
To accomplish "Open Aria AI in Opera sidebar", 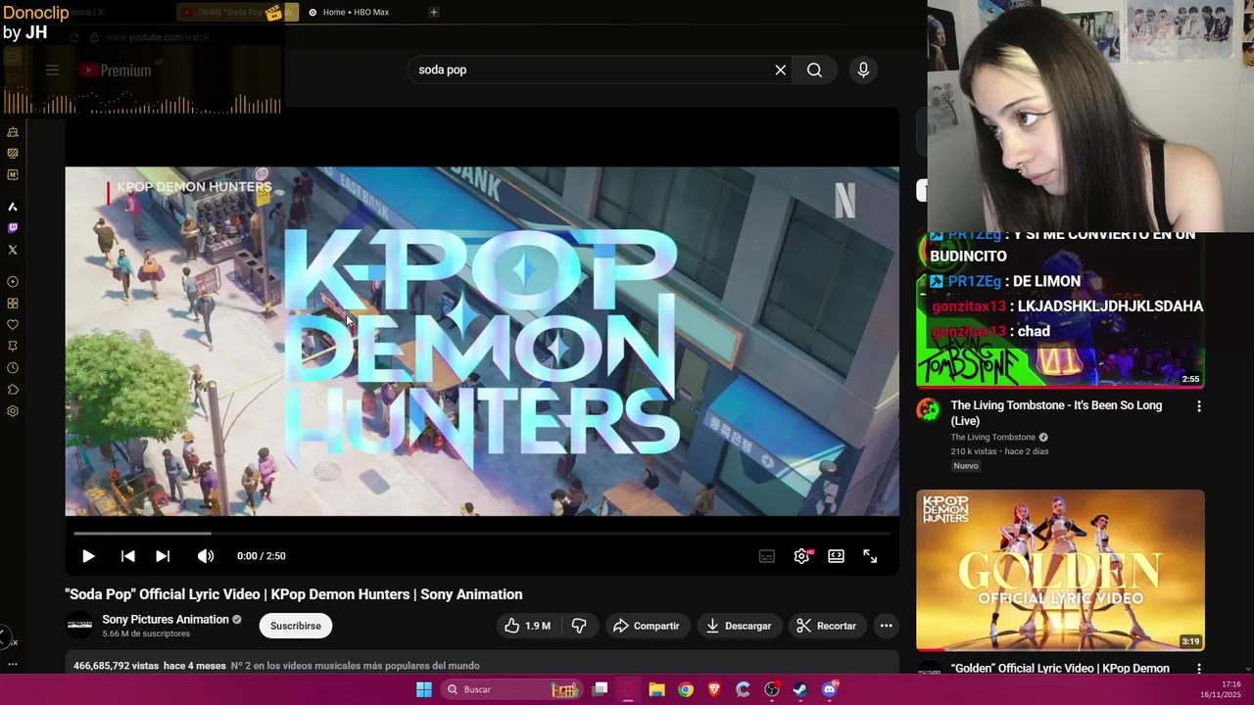I will click(13, 207).
